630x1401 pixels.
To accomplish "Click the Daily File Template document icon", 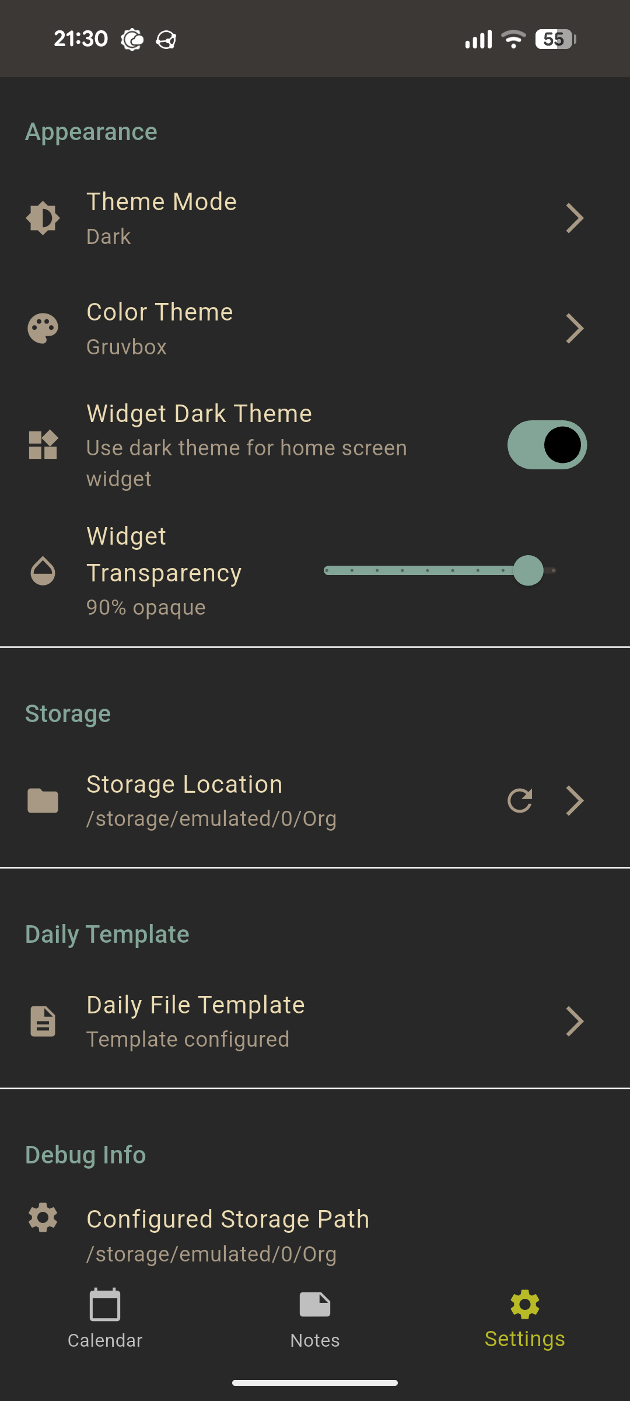I will click(x=43, y=1021).
